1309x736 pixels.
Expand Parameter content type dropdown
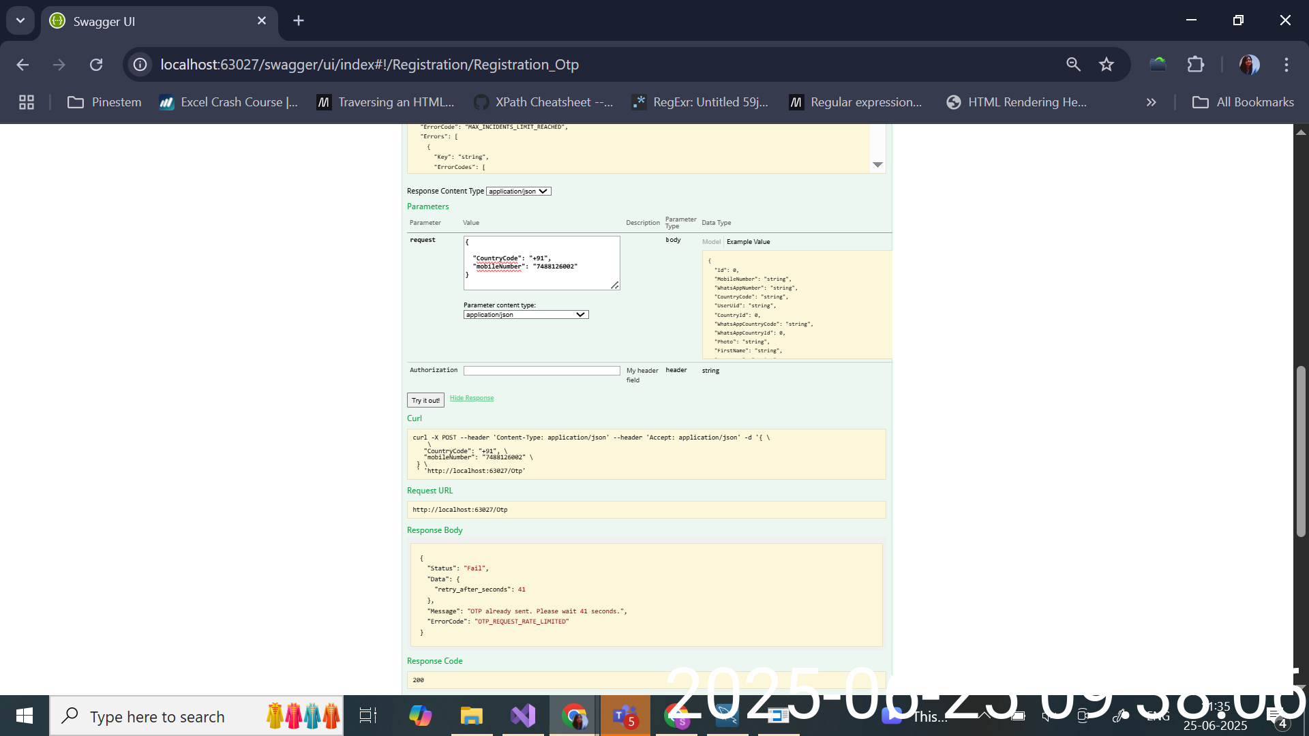tap(526, 315)
